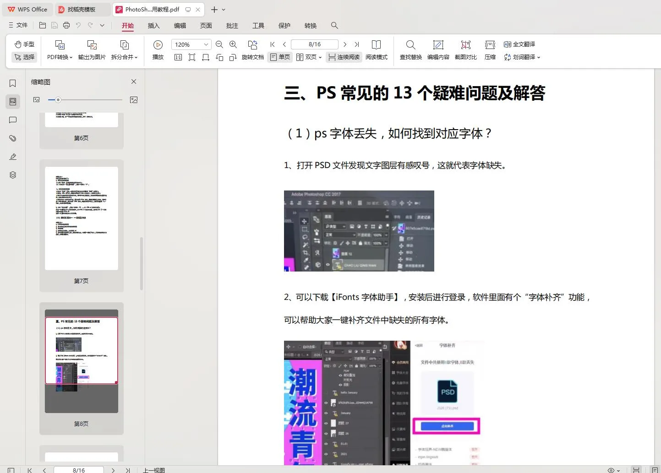Select the 第7页 page thumbnail
Viewport: 661px width, 473px height.
click(82, 225)
